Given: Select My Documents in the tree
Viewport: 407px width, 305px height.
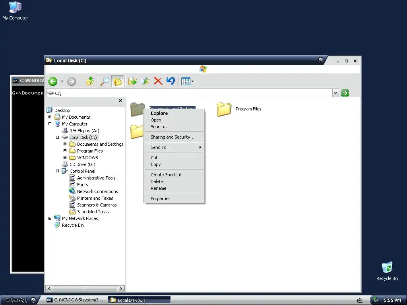Looking at the screenshot, I should [x=76, y=117].
